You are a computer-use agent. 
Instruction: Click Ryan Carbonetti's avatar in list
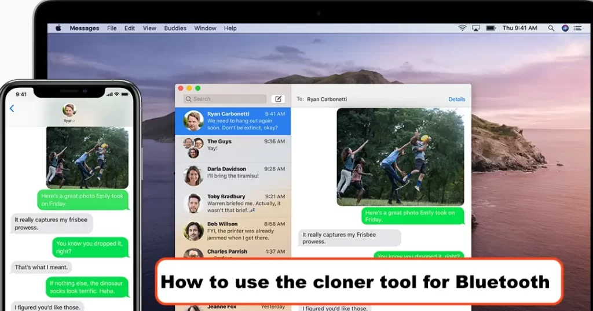(193, 121)
